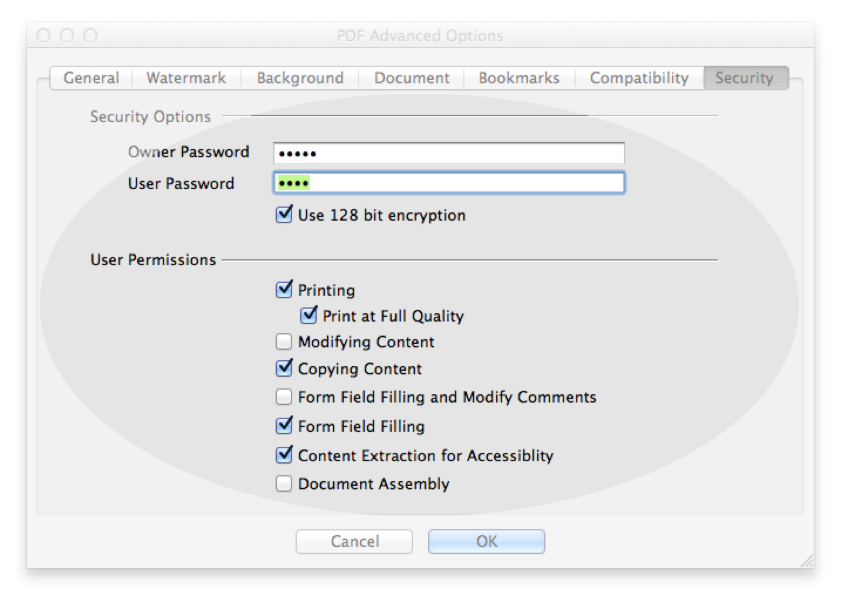The height and width of the screenshot is (602, 841).
Task: Click the Cancel button
Action: [x=354, y=541]
